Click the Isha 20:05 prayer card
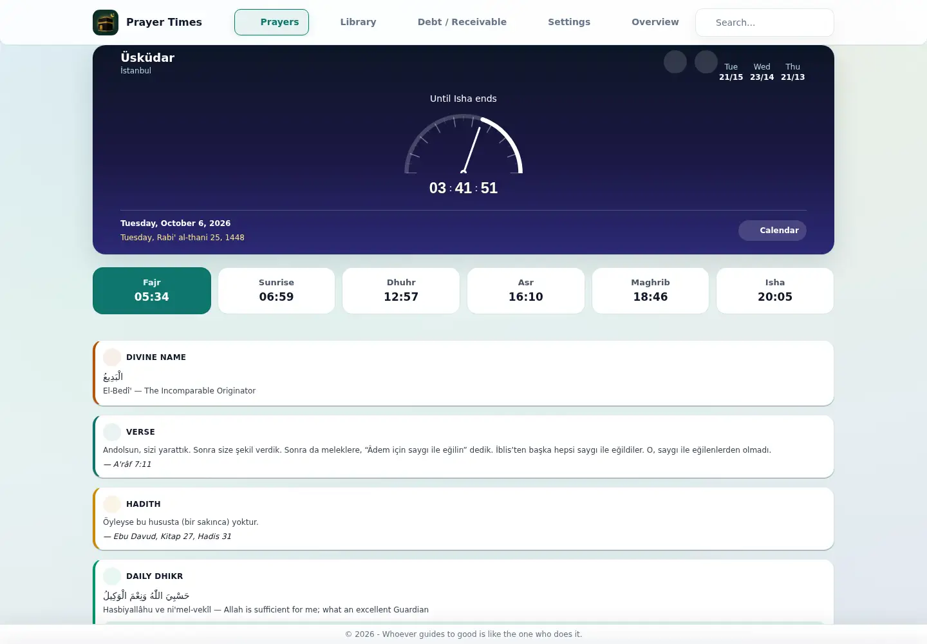Viewport: 927px width, 644px height. point(775,290)
